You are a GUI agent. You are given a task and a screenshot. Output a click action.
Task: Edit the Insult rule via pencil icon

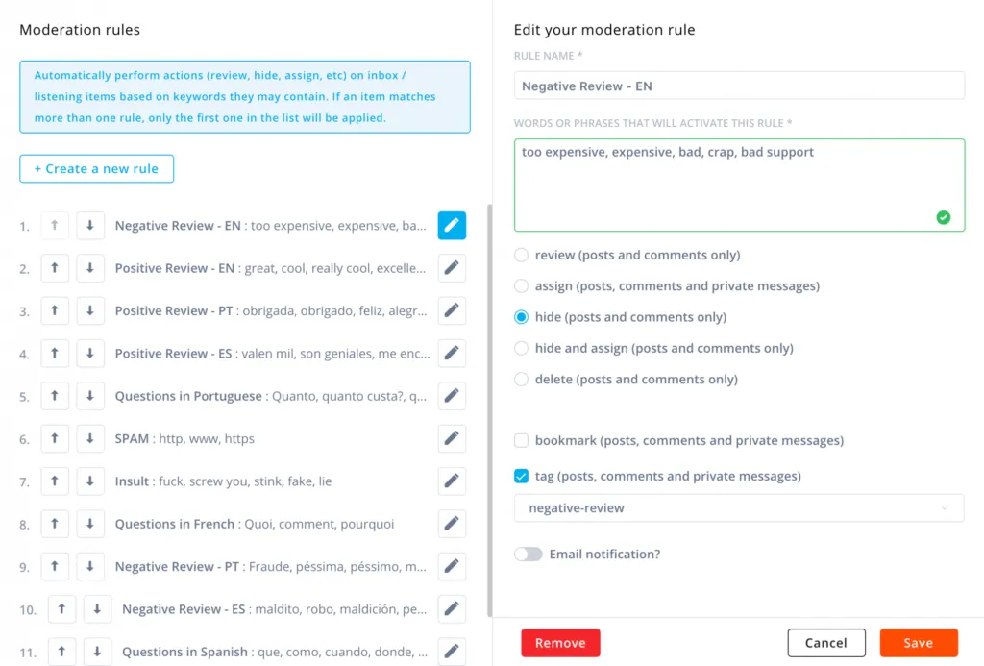pos(452,481)
